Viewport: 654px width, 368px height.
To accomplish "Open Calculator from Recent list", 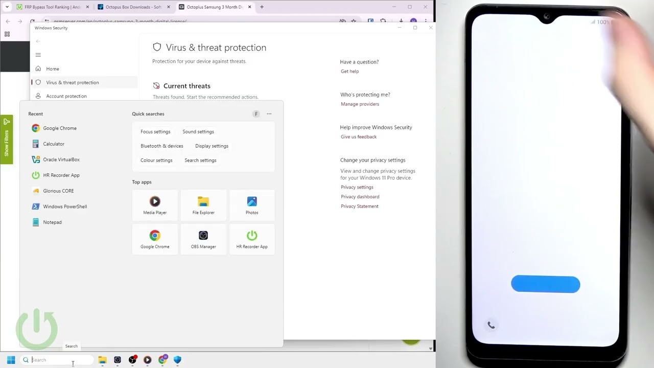I will [x=48, y=144].
